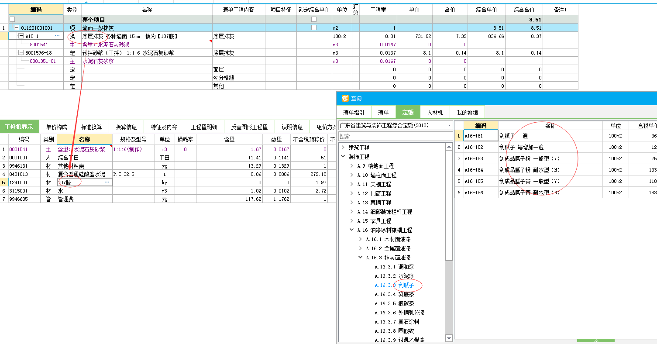Collapse the 011201001001 item row

tap(17, 28)
